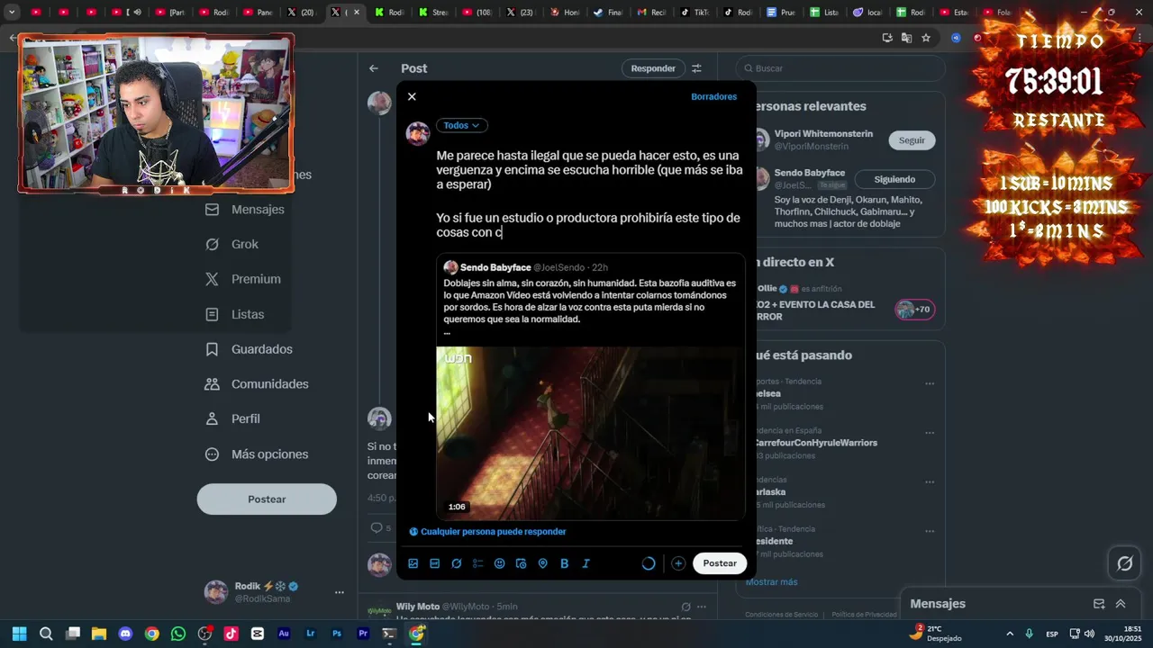Open Photoshop from taskbar
Image resolution: width=1153 pixels, height=648 pixels.
(x=337, y=634)
